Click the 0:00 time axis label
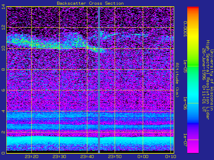This screenshot has width=214, height=160. coord(143,157)
